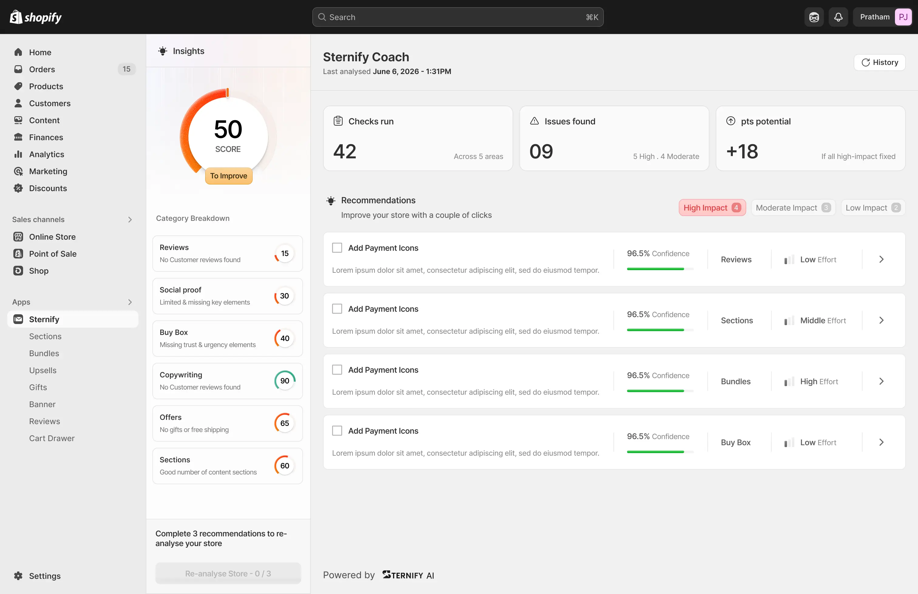Click the Insights lightbulb icon
The height and width of the screenshot is (594, 918).
tap(163, 51)
